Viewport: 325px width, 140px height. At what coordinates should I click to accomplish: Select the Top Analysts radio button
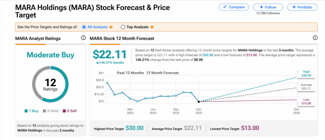point(123,27)
